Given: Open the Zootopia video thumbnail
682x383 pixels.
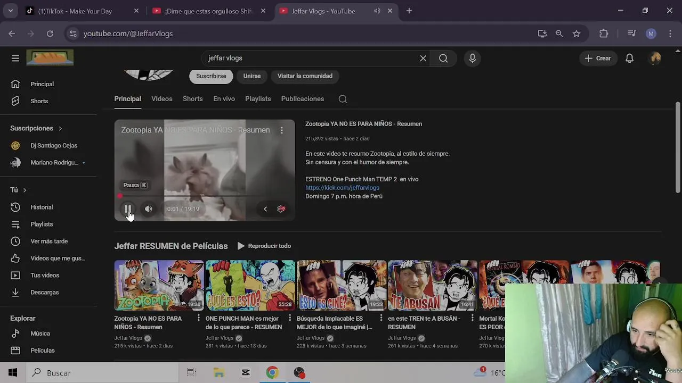Looking at the screenshot, I should 159,285.
